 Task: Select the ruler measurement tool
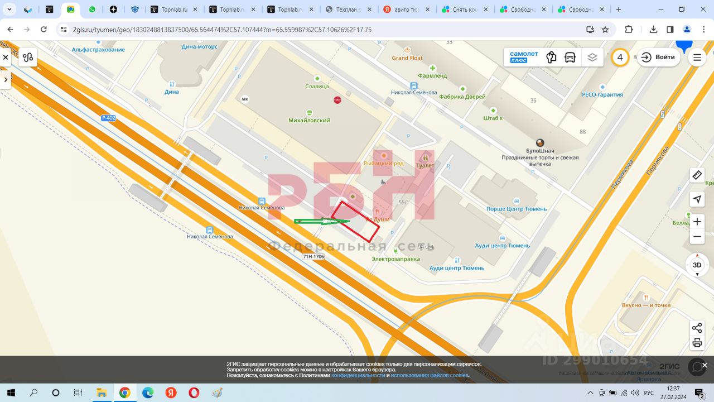coord(697,175)
